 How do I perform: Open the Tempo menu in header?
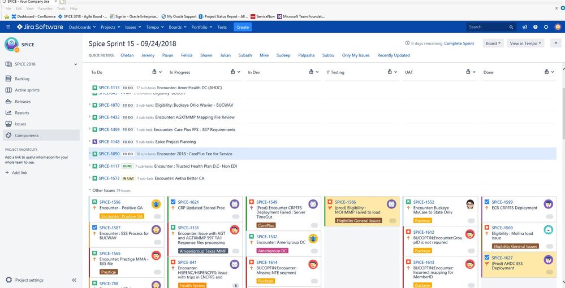coord(155,27)
